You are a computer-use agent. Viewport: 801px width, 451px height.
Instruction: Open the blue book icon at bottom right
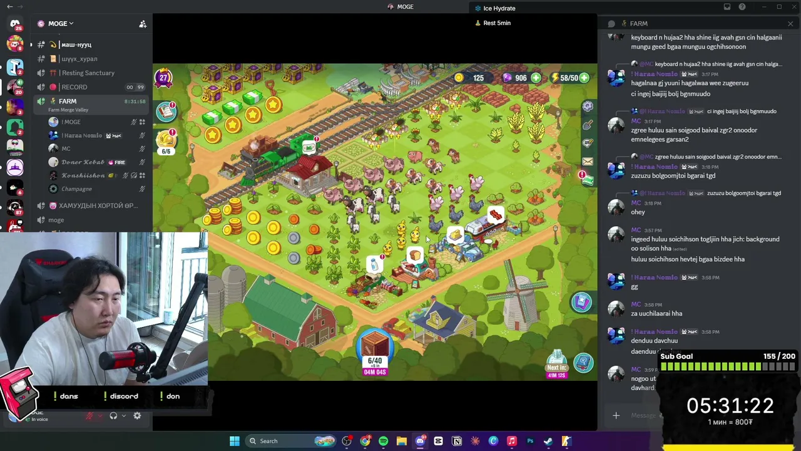pyautogui.click(x=583, y=363)
